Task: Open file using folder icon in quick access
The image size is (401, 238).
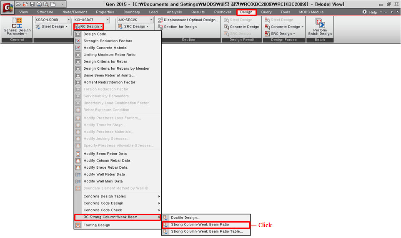Action: click(x=18, y=4)
